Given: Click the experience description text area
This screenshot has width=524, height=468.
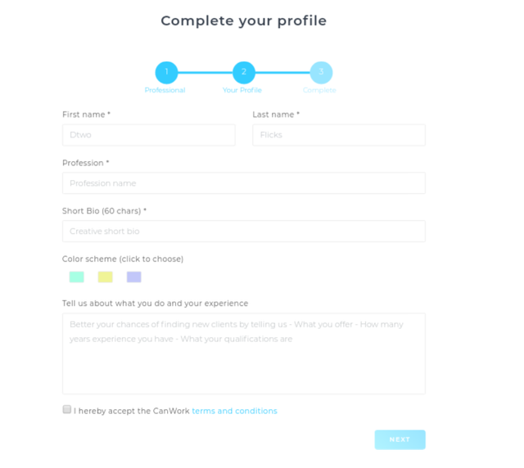Looking at the screenshot, I should click(243, 353).
